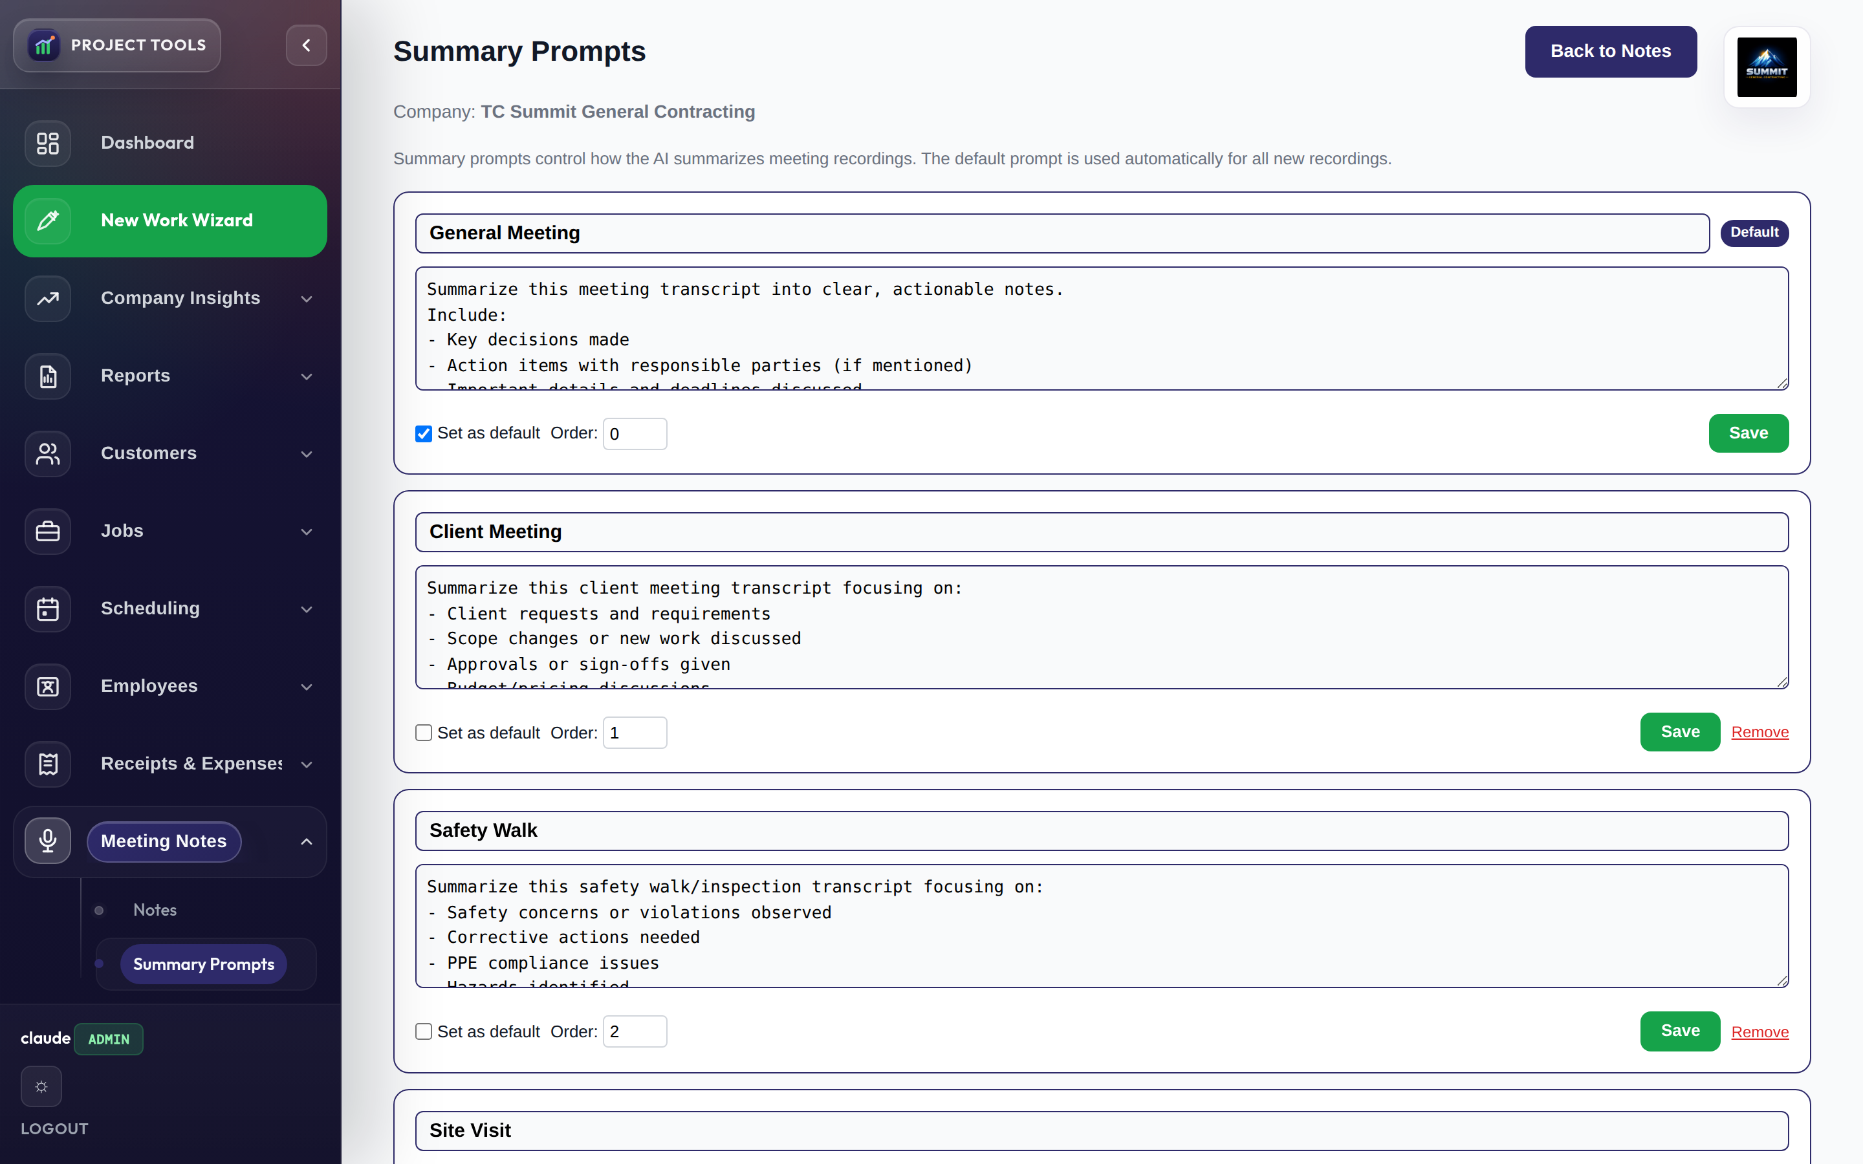The width and height of the screenshot is (1863, 1164).
Task: Expand the Scheduling chevron
Action: pos(307,610)
